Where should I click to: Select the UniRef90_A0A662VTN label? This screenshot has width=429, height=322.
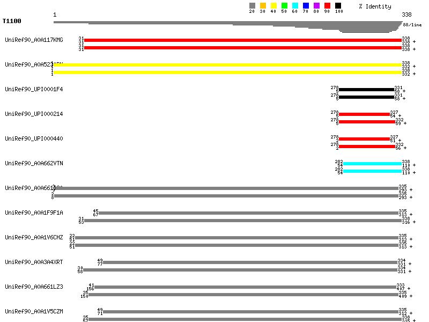pos(34,163)
